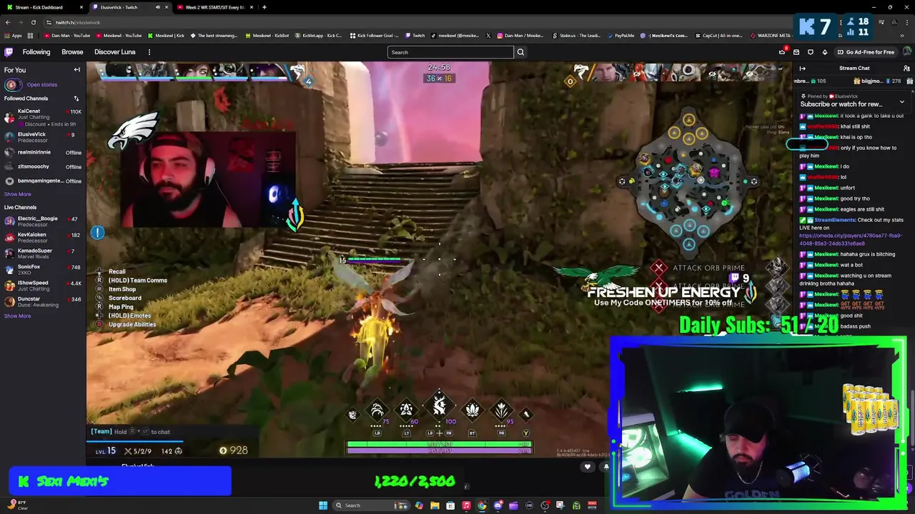Viewport: 915px width, 514px height.
Task: Mute the ElusiveVick Twitch tab audio
Action: (158, 7)
